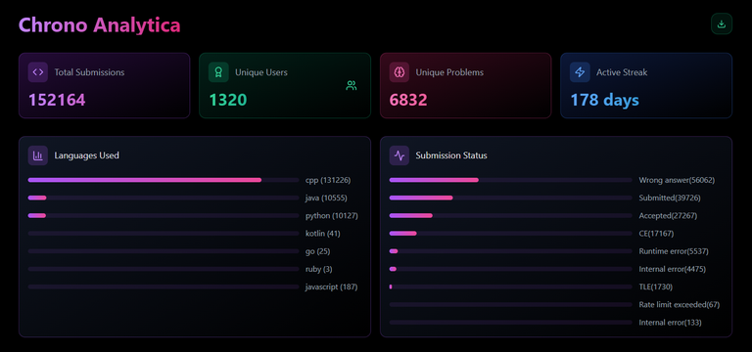Screen dimensions: 752x352
Task: Click the download export icon button
Action: 722,23
